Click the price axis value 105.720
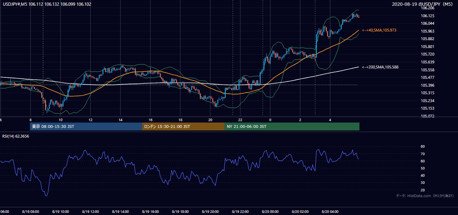458x215 pixels. click(428, 54)
